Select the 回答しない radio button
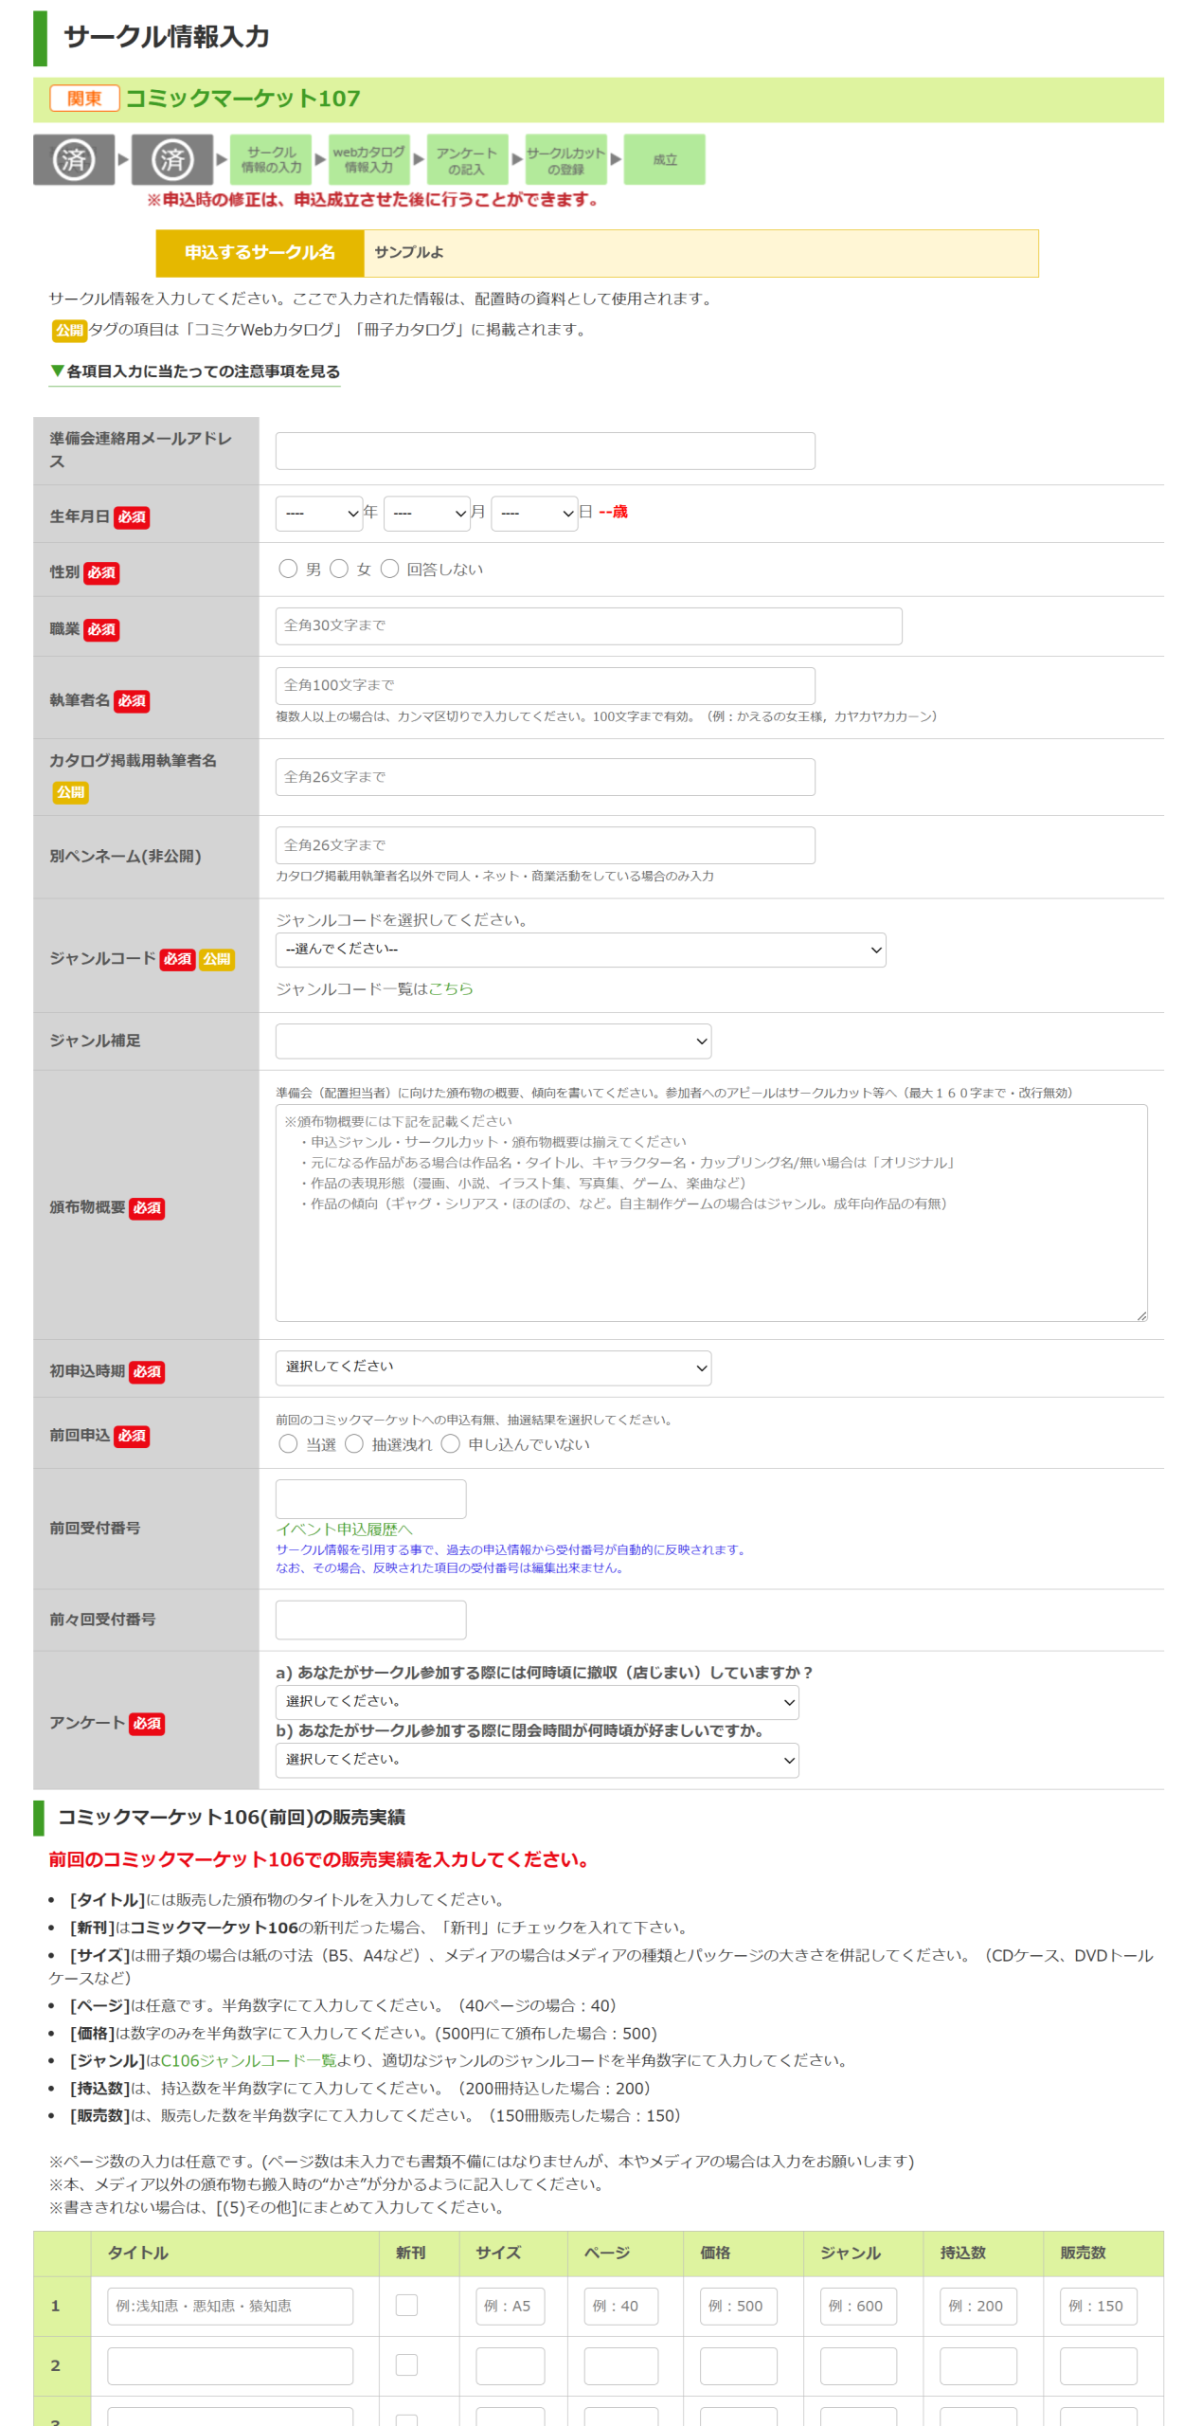 point(389,569)
